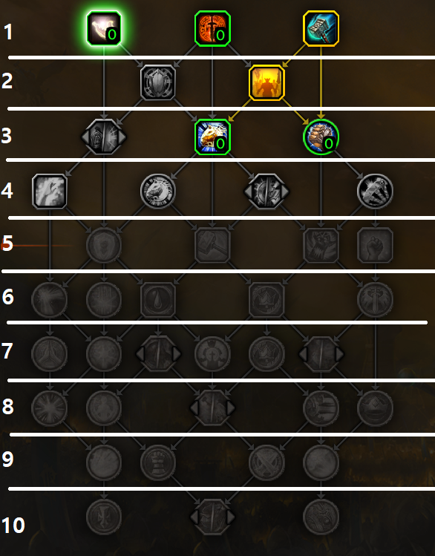
Task: Select the glowing hand talent in row 1
Action: (x=104, y=28)
